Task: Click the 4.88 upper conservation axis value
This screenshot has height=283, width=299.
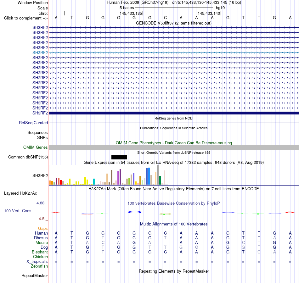Action: (40, 203)
